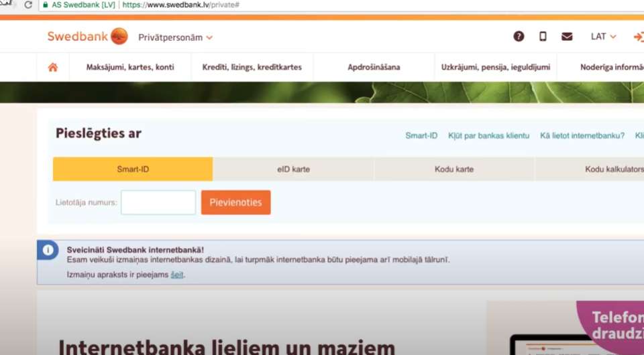Click the blue info icon in notice
Screen dimensions: 644x355
[48, 250]
